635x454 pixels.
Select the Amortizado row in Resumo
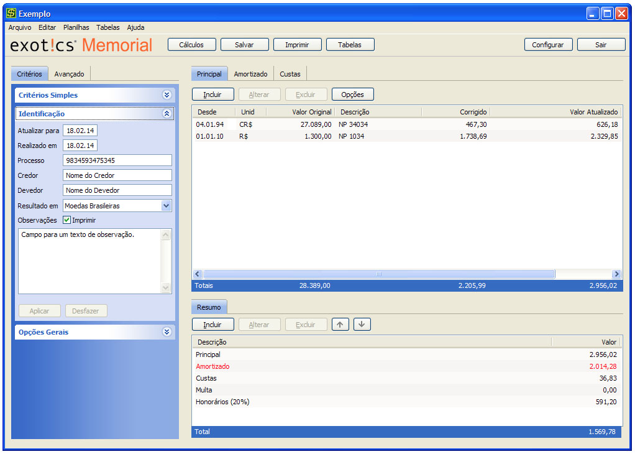[406, 366]
